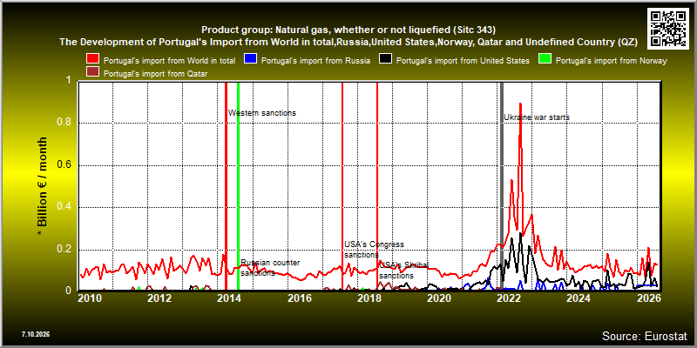The width and height of the screenshot is (697, 348).
Task: Click the 'Source: Eurostat' text
Action: coord(644,336)
